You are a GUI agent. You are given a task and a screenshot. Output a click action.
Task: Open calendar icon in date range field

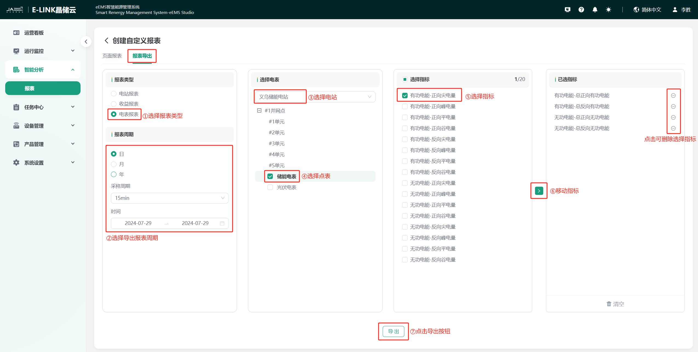click(x=222, y=223)
